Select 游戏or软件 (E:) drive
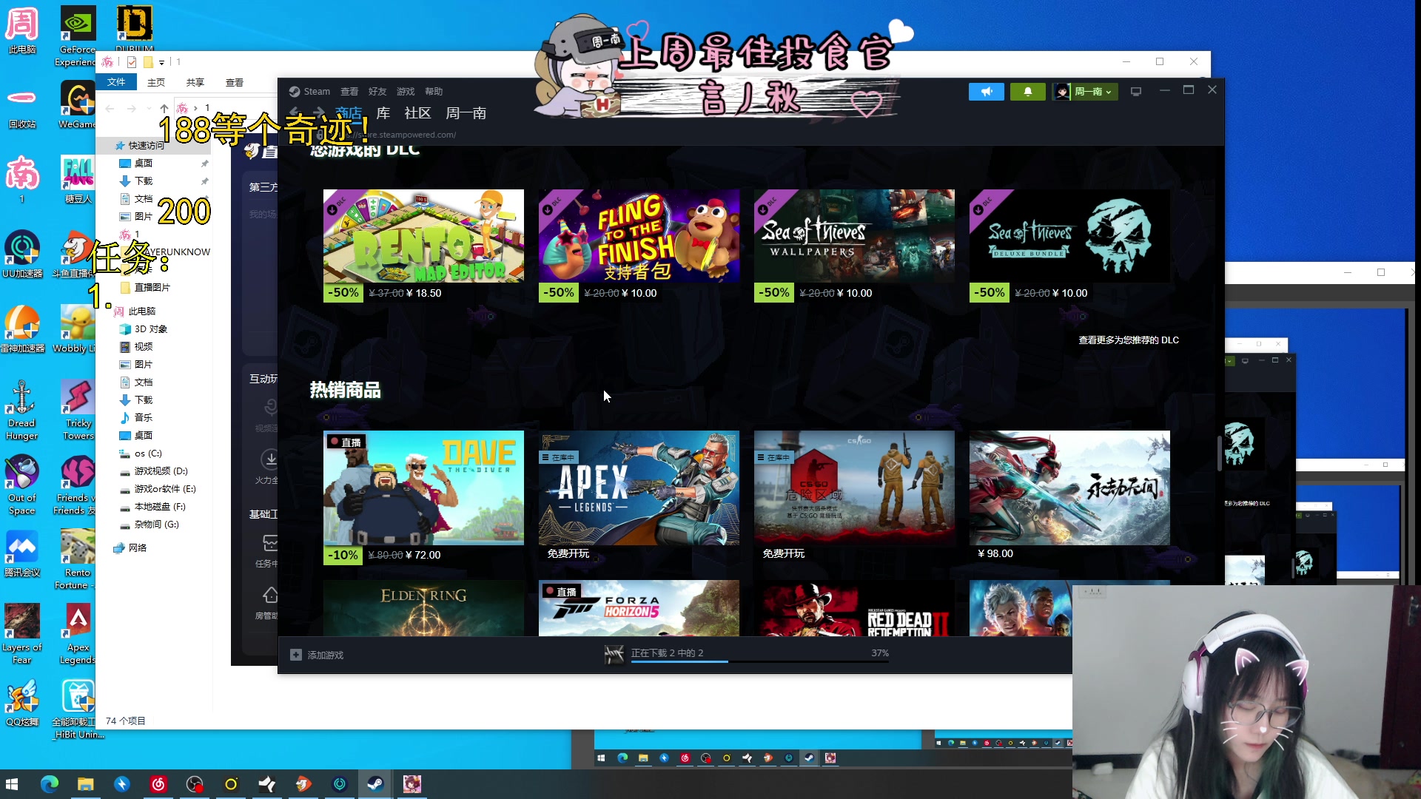 coord(164,489)
